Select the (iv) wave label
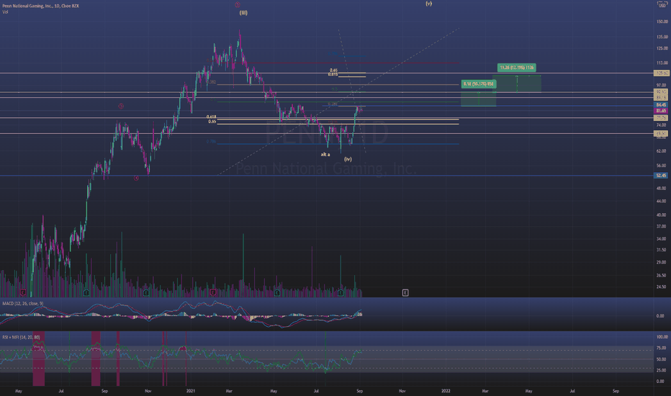Screen dimensions: 671x396 [348, 159]
